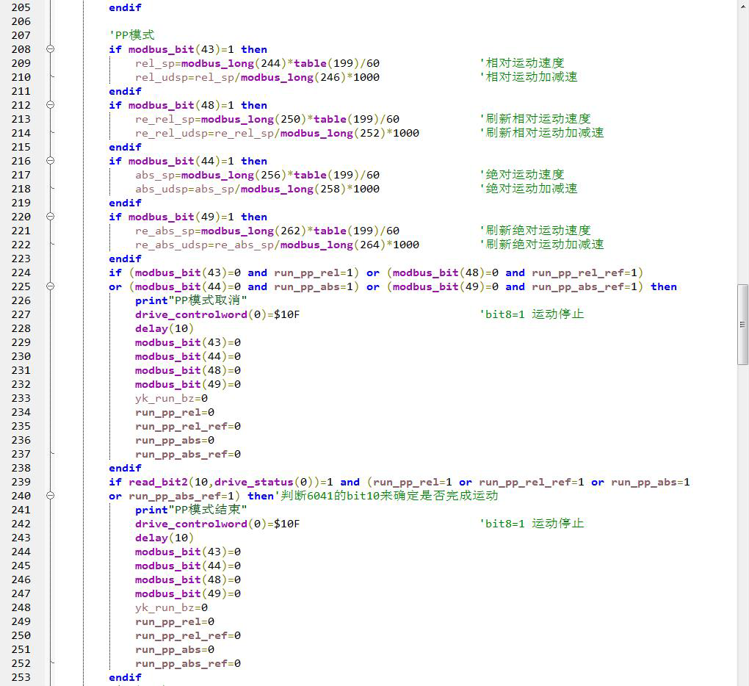This screenshot has width=749, height=686.
Task: Click the vertical scrollbar thumb
Action: pyautogui.click(x=742, y=324)
